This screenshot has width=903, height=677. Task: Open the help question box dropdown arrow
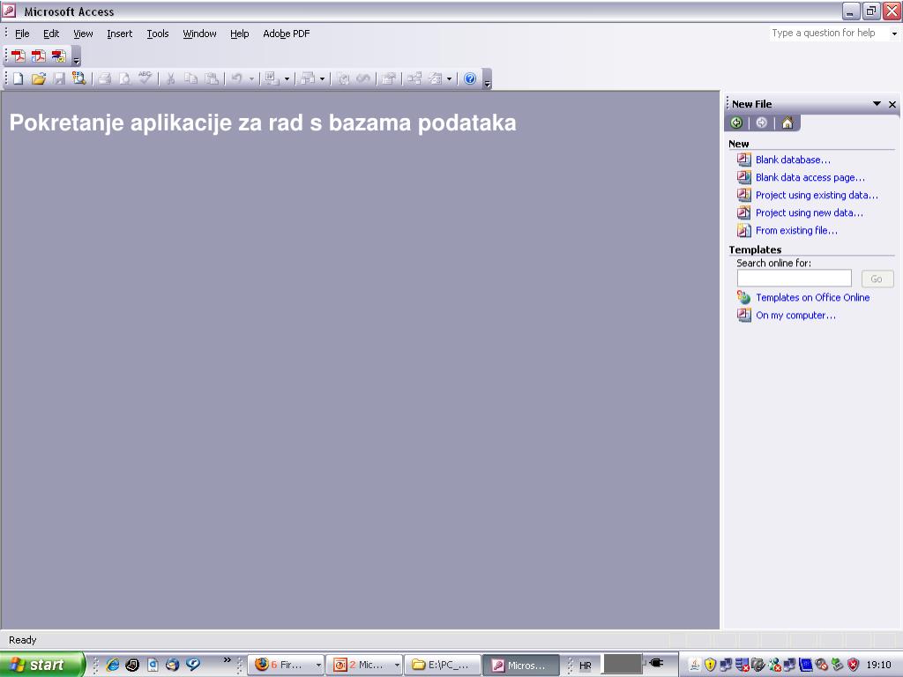point(894,33)
